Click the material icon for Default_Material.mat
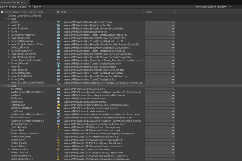242x161 pixels. coord(58,48)
